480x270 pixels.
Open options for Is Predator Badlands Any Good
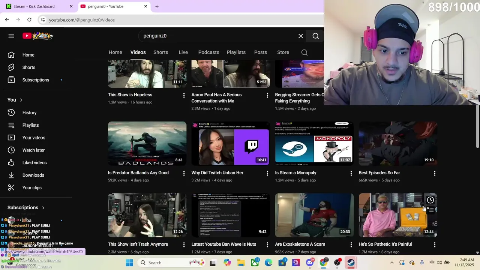coord(184,173)
